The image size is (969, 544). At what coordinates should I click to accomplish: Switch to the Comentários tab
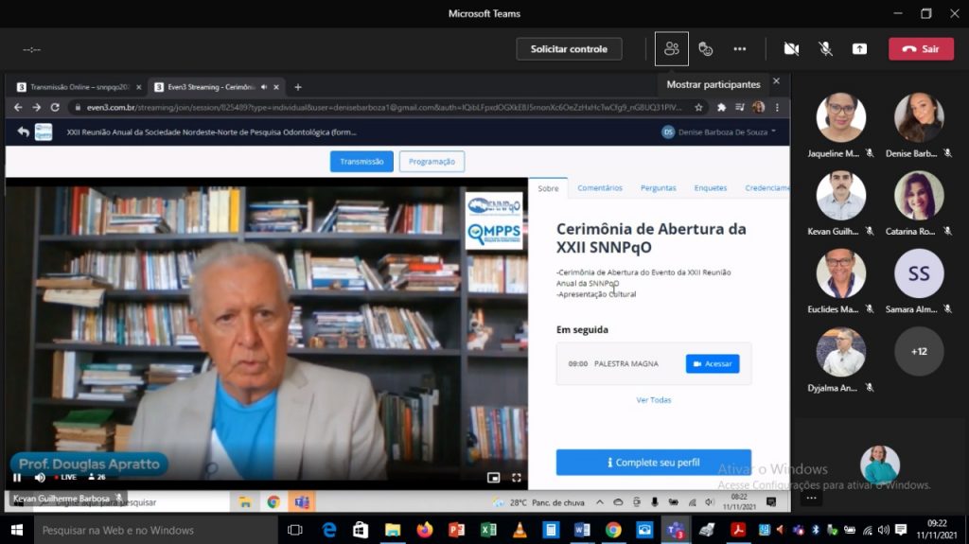(599, 188)
